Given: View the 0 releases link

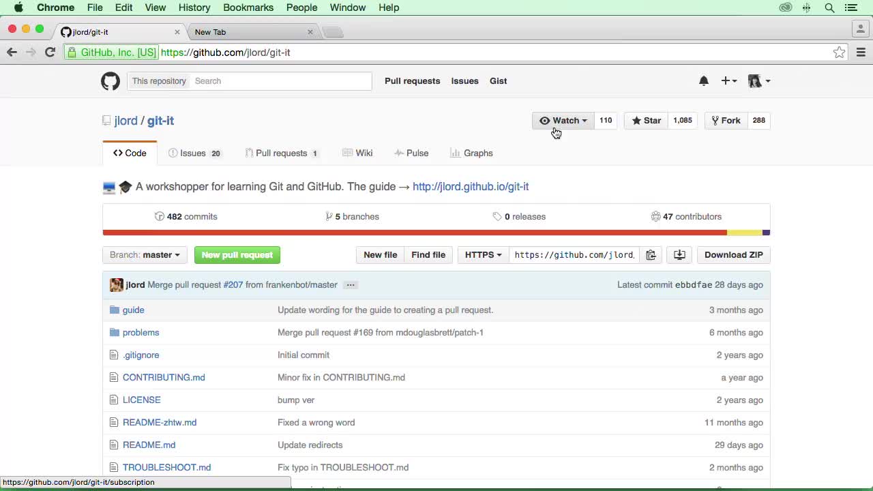Looking at the screenshot, I should (519, 217).
